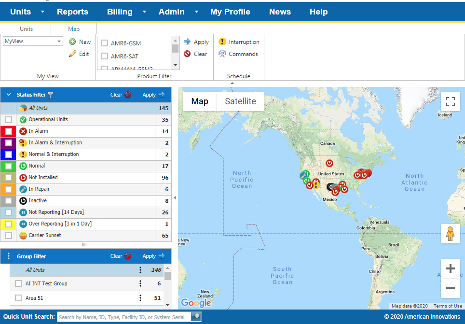Click the fullscreen icon on the map
The image size is (465, 324).
[450, 101]
